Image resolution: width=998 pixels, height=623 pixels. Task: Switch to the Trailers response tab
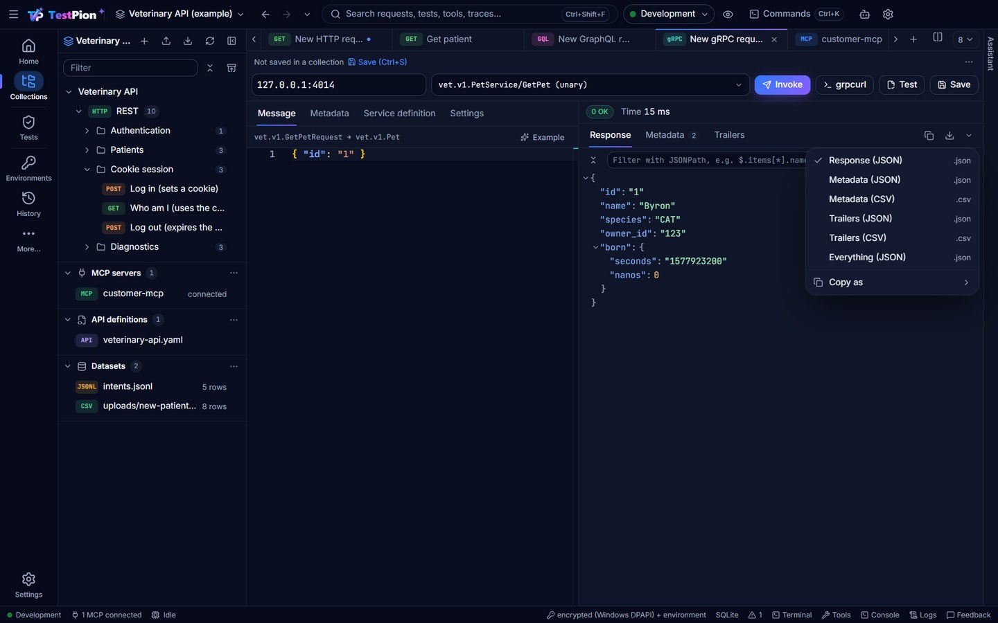729,135
